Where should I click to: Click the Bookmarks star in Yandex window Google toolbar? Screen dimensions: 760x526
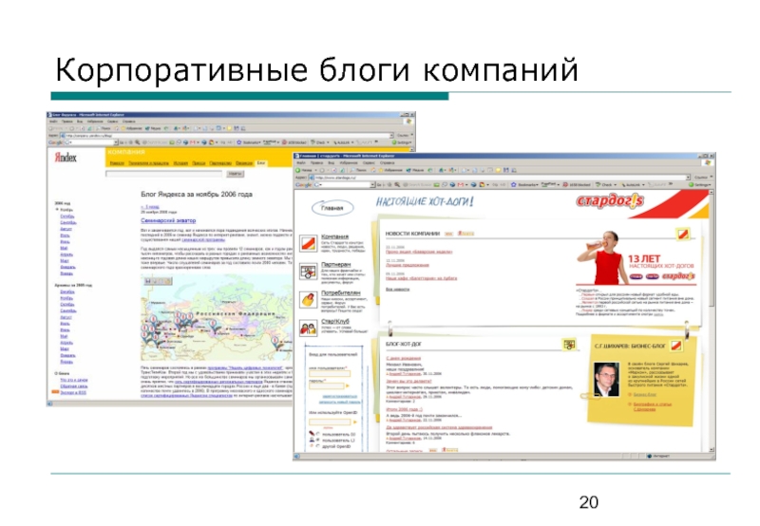tap(239, 142)
